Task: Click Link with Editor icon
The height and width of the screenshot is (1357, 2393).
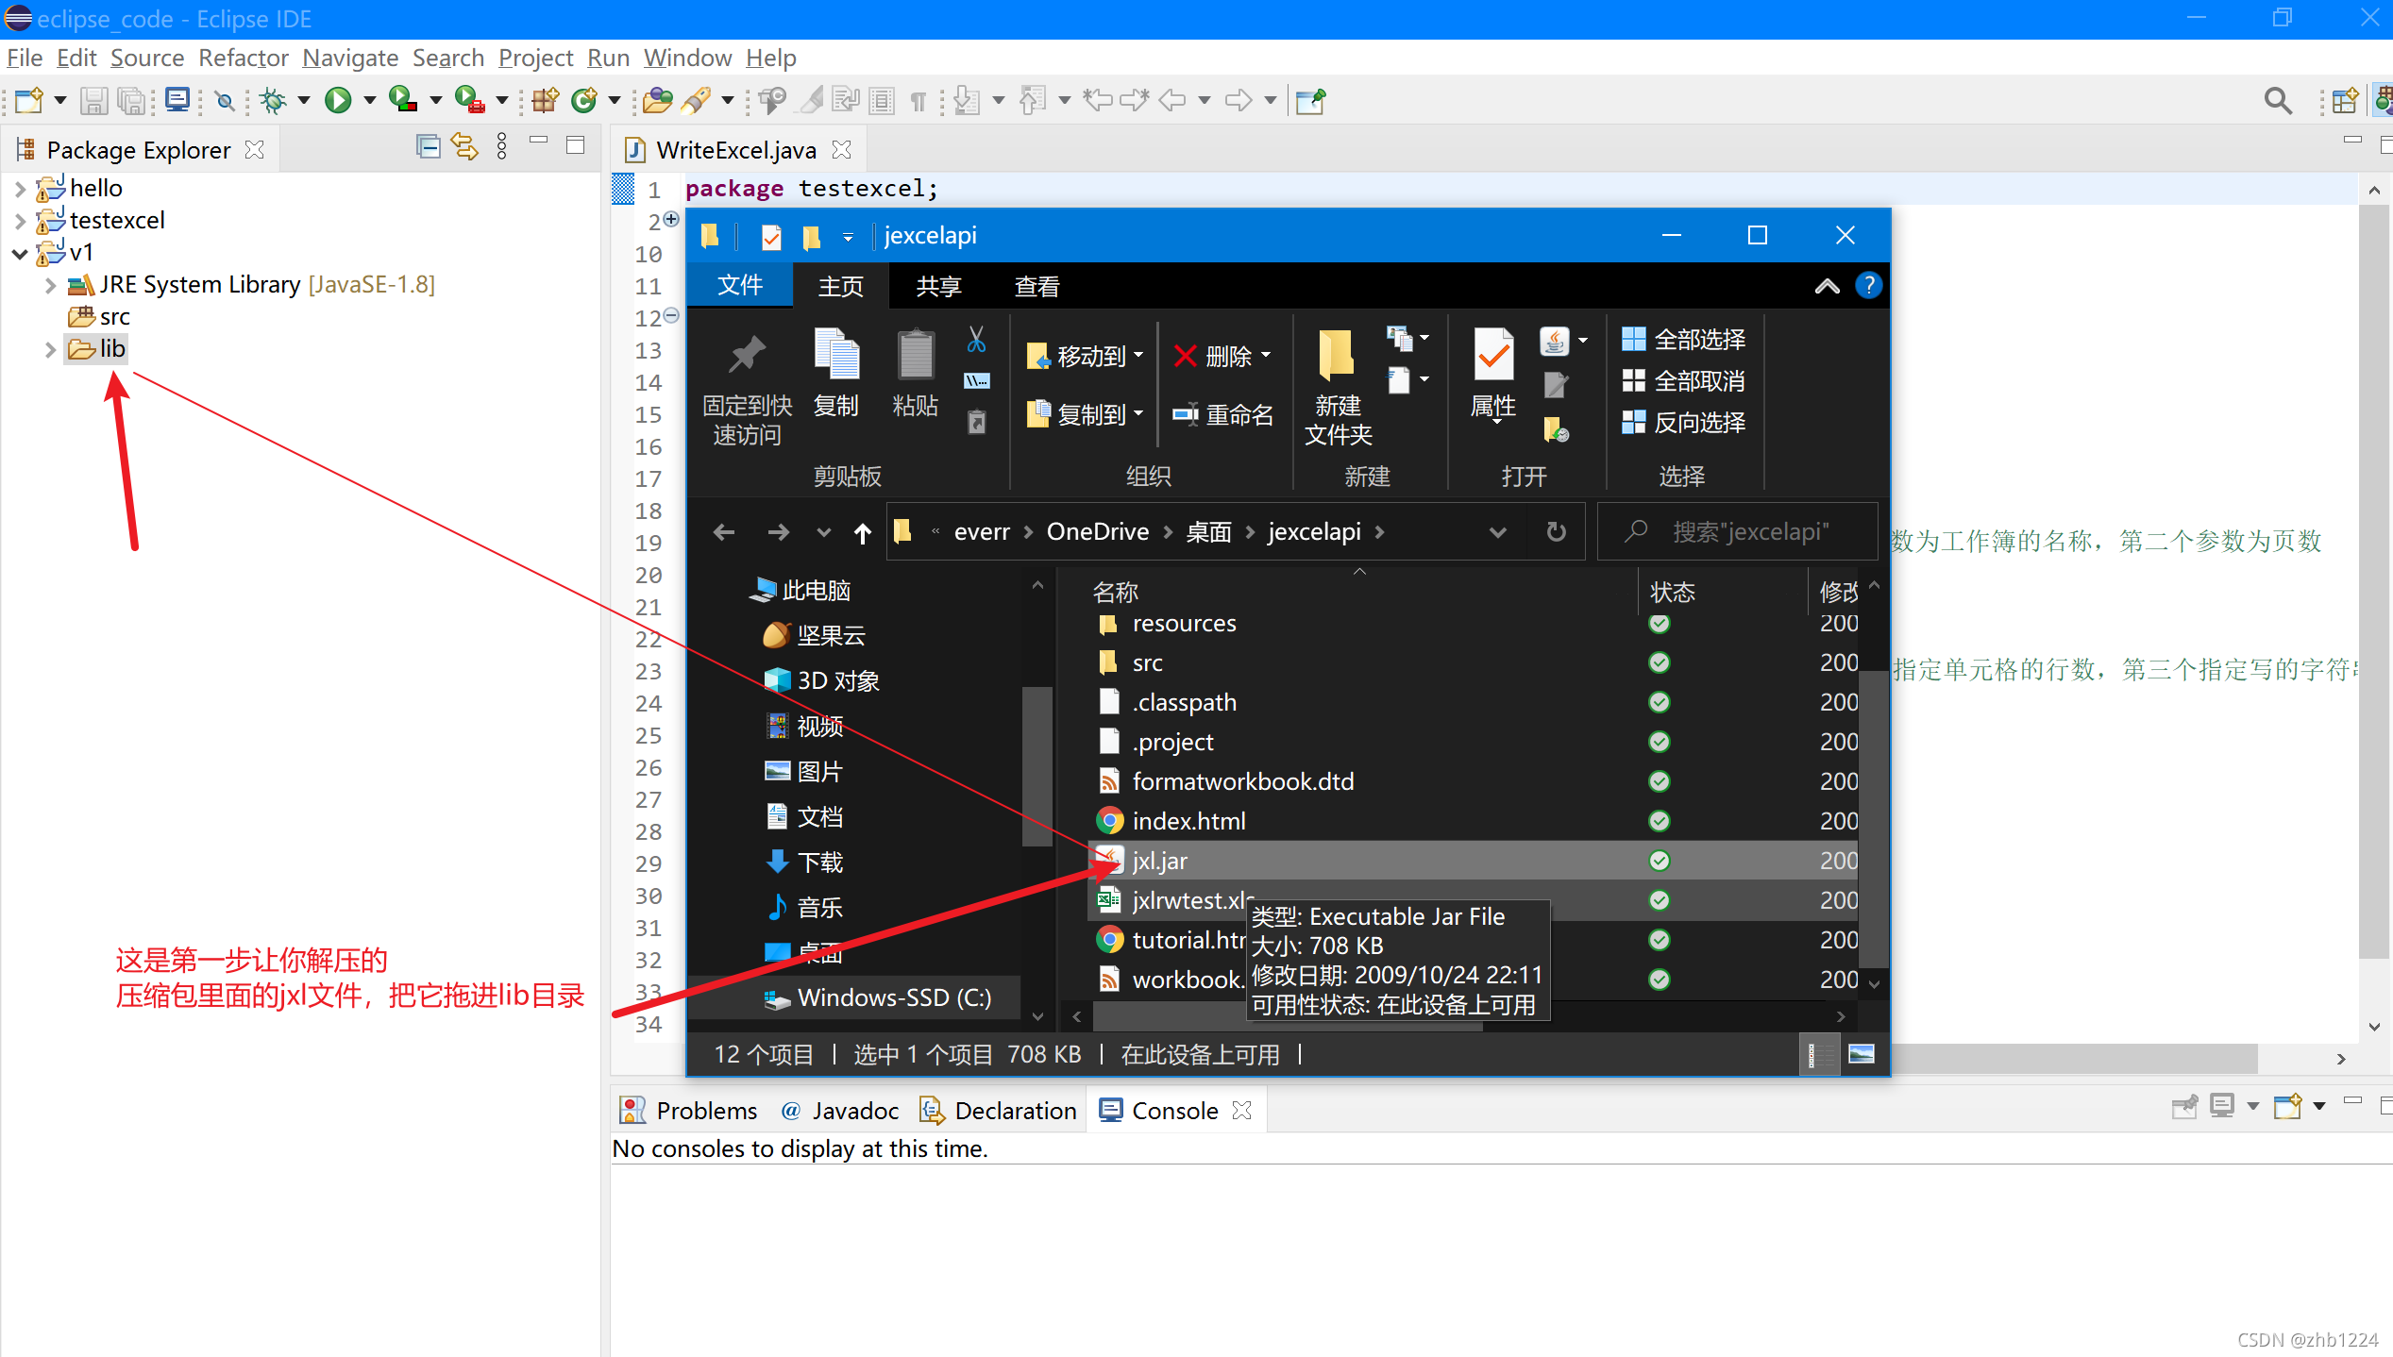Action: (464, 147)
